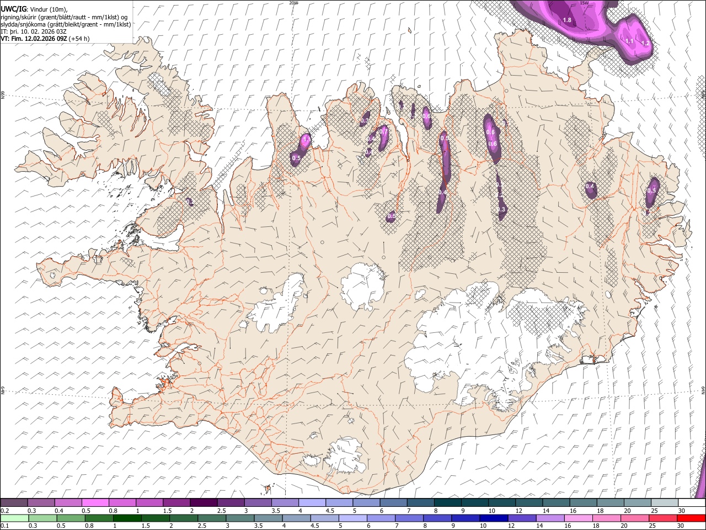Screen dimensions: 706x530
Task: Click the 'Vindur (10m)' text in the title
Action: pos(48,9)
